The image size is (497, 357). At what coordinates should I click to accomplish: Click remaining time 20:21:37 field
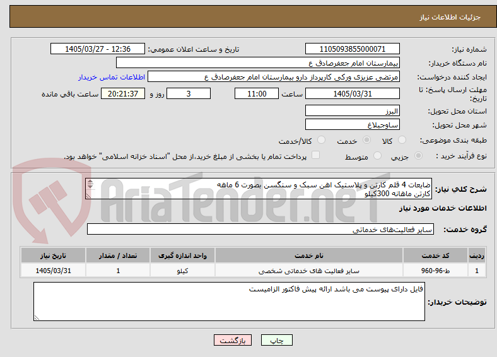tap(123, 93)
